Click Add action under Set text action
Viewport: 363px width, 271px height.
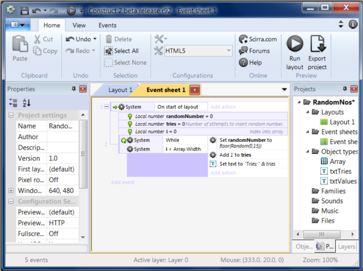(x=223, y=173)
